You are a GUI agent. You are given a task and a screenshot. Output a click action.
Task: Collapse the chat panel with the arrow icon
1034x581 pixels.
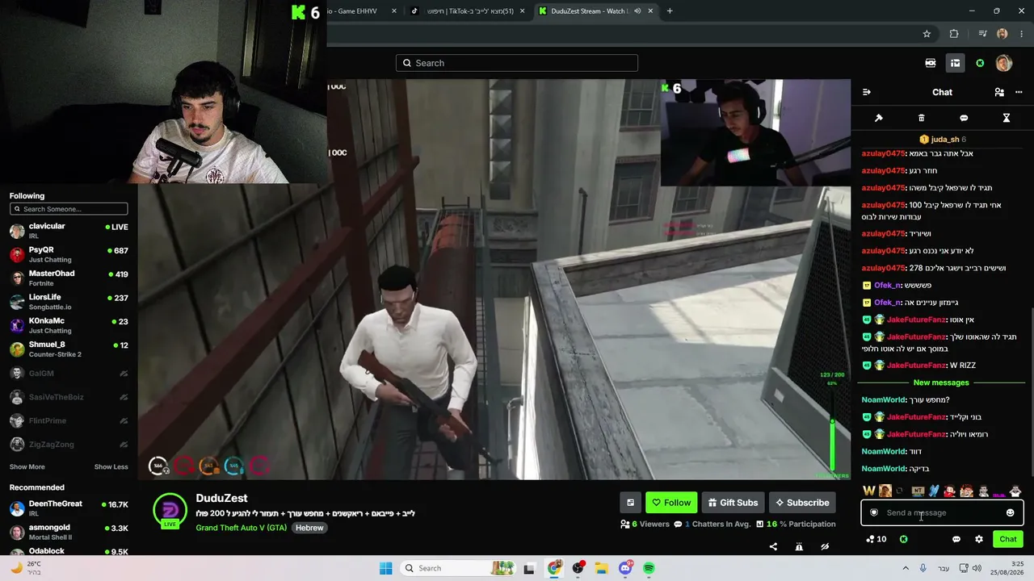point(867,92)
